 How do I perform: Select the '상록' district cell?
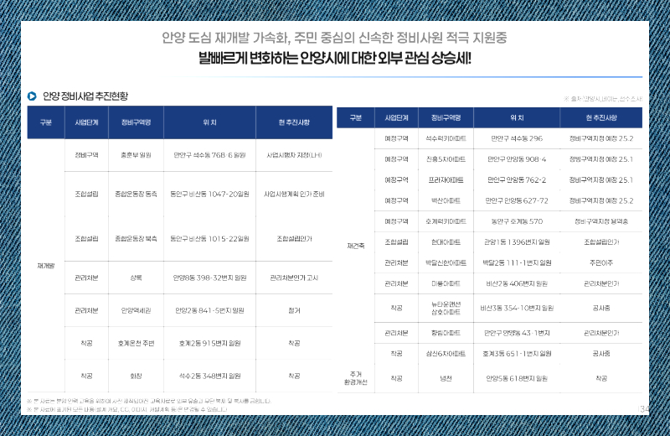pyautogui.click(x=136, y=278)
